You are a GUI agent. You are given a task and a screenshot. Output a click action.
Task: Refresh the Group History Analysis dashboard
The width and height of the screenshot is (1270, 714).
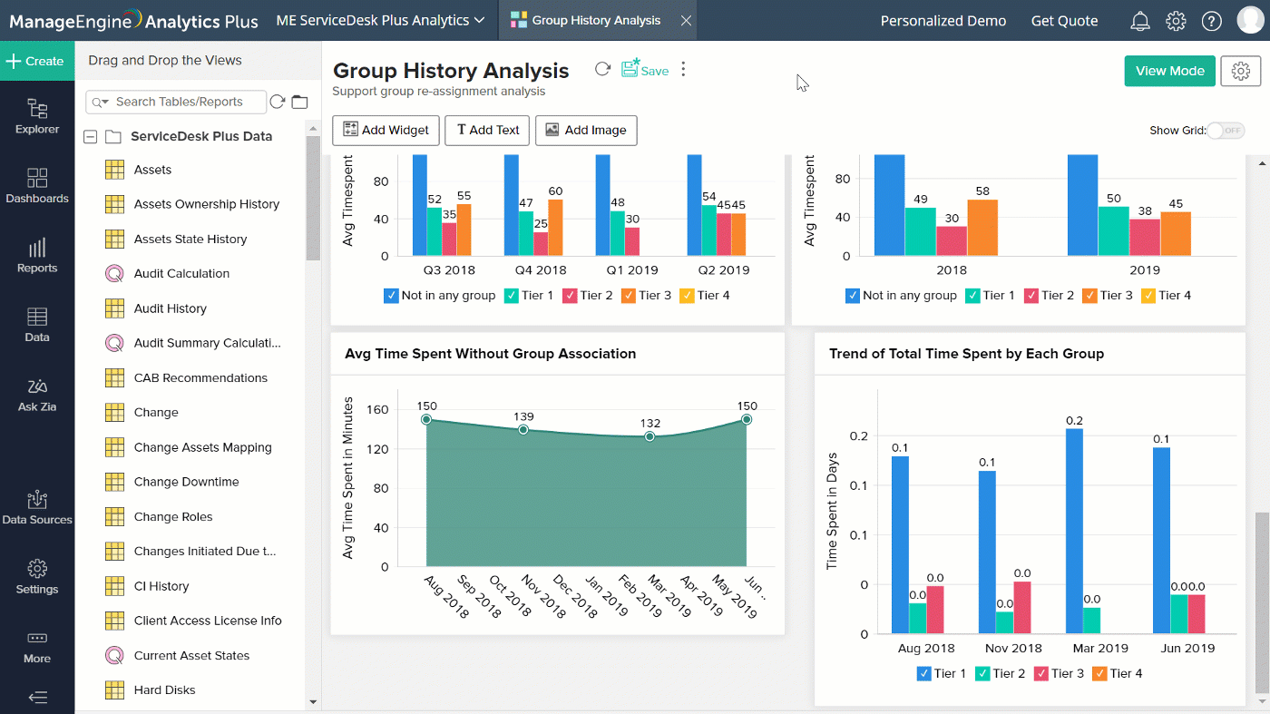click(x=602, y=68)
